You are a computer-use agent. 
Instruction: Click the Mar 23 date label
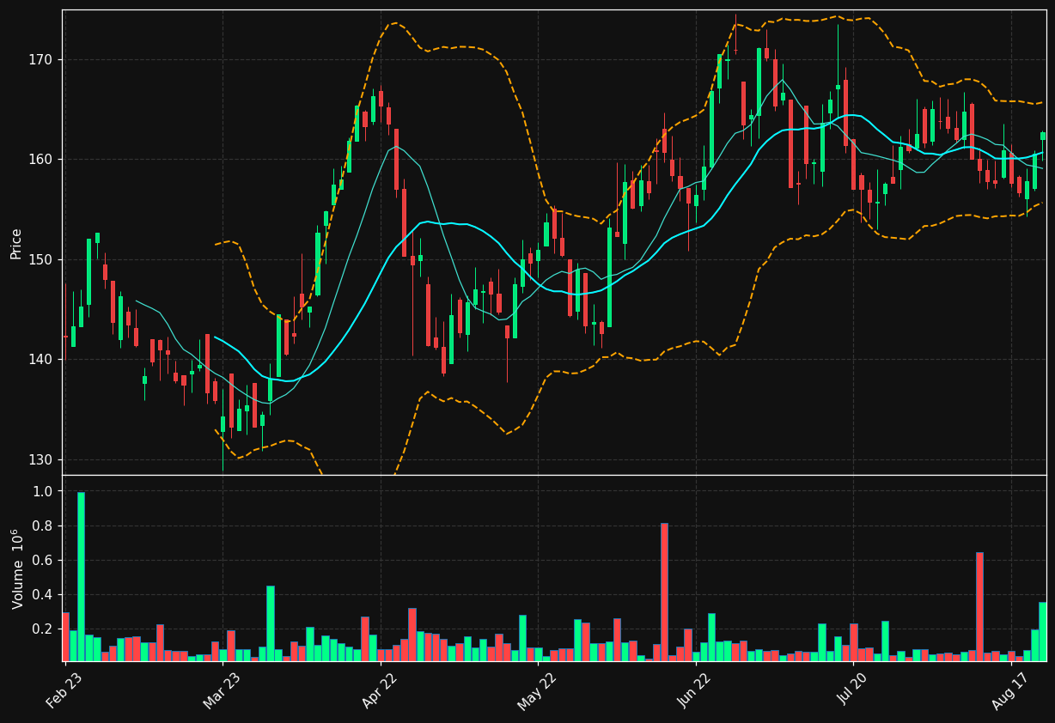click(x=223, y=690)
